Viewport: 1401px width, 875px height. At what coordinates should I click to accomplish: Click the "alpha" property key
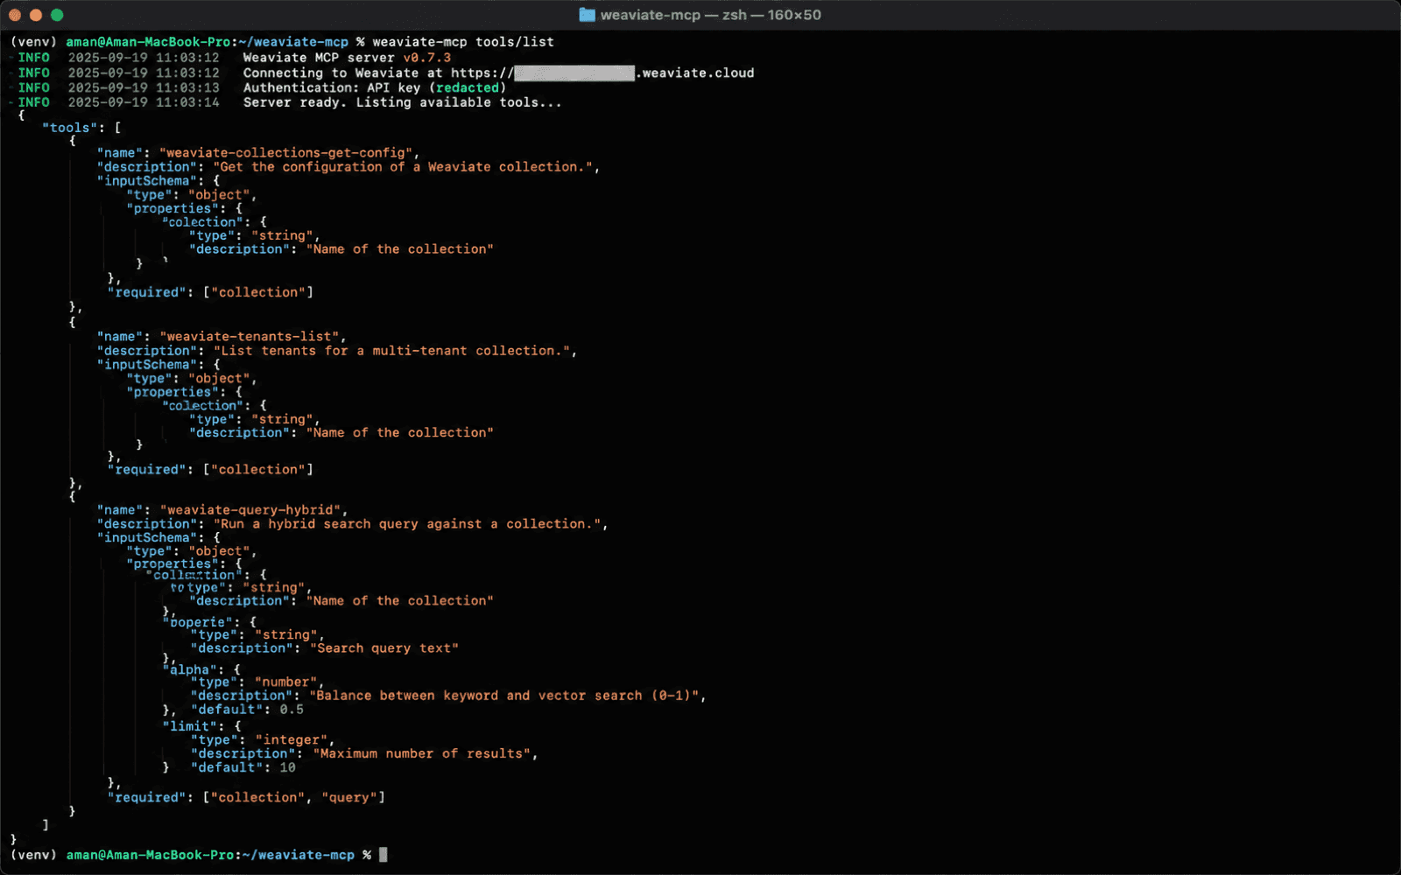[x=190, y=669]
